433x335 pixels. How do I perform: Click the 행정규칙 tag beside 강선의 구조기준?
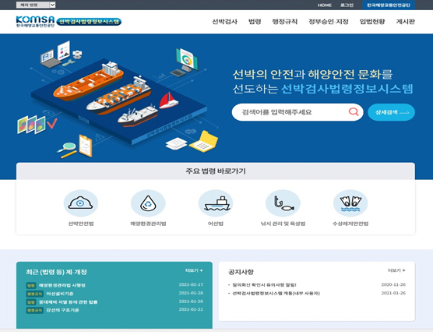(x=35, y=310)
